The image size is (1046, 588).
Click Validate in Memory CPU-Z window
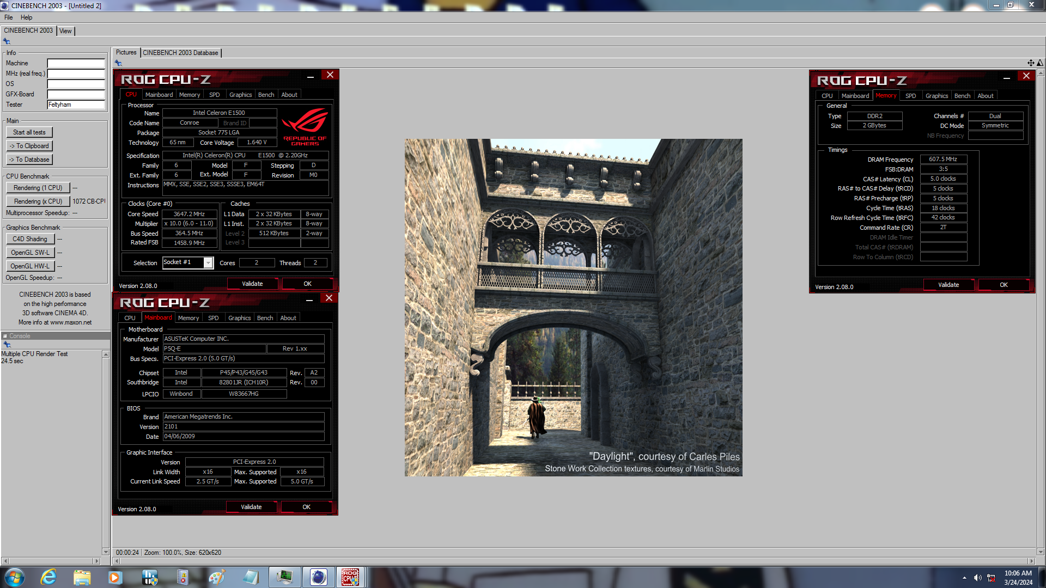[x=948, y=285]
